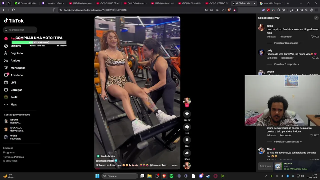This screenshot has height=180, width=320.
Task: Open the Rio de Janeiro location tag
Action: pyautogui.click(x=106, y=156)
